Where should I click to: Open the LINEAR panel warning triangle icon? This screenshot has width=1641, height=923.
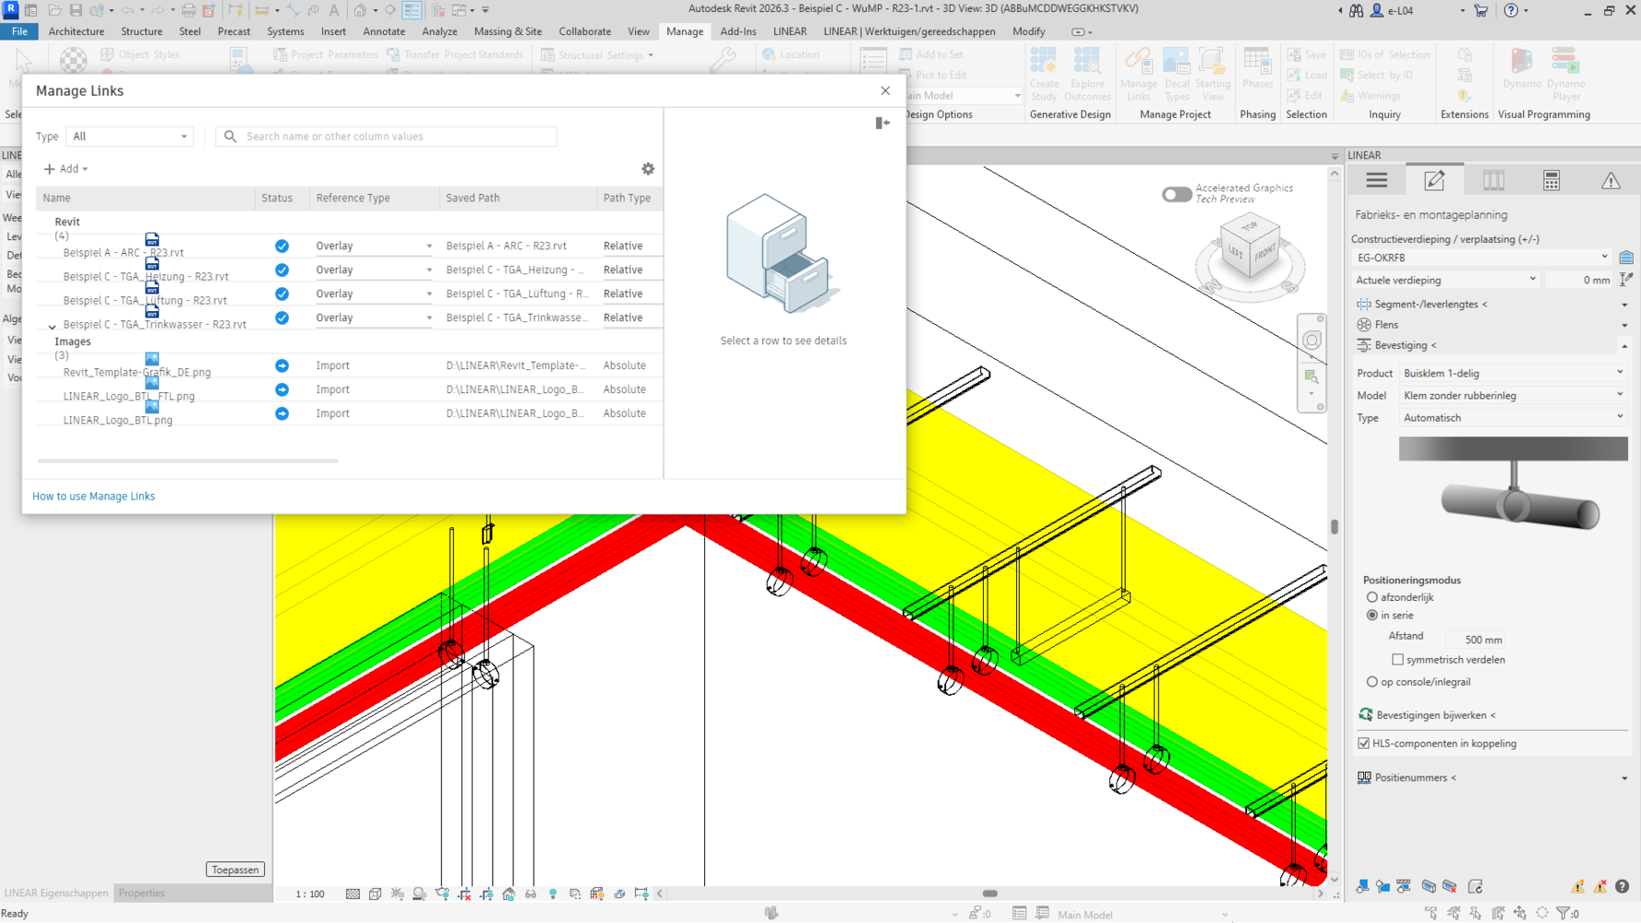click(x=1611, y=181)
